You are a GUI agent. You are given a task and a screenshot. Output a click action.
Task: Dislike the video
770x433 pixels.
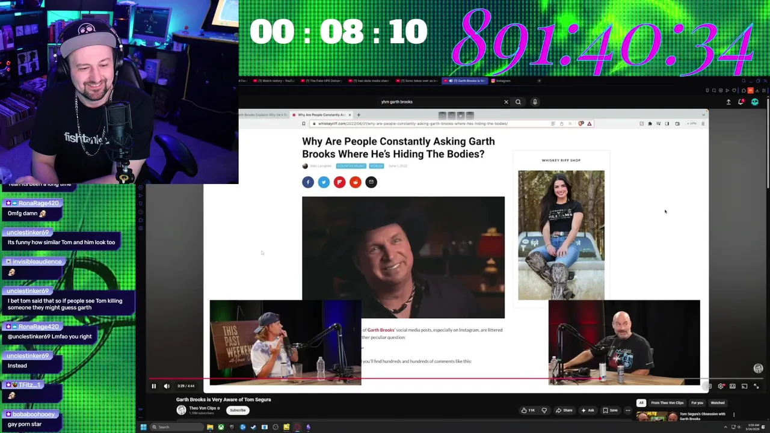544,410
